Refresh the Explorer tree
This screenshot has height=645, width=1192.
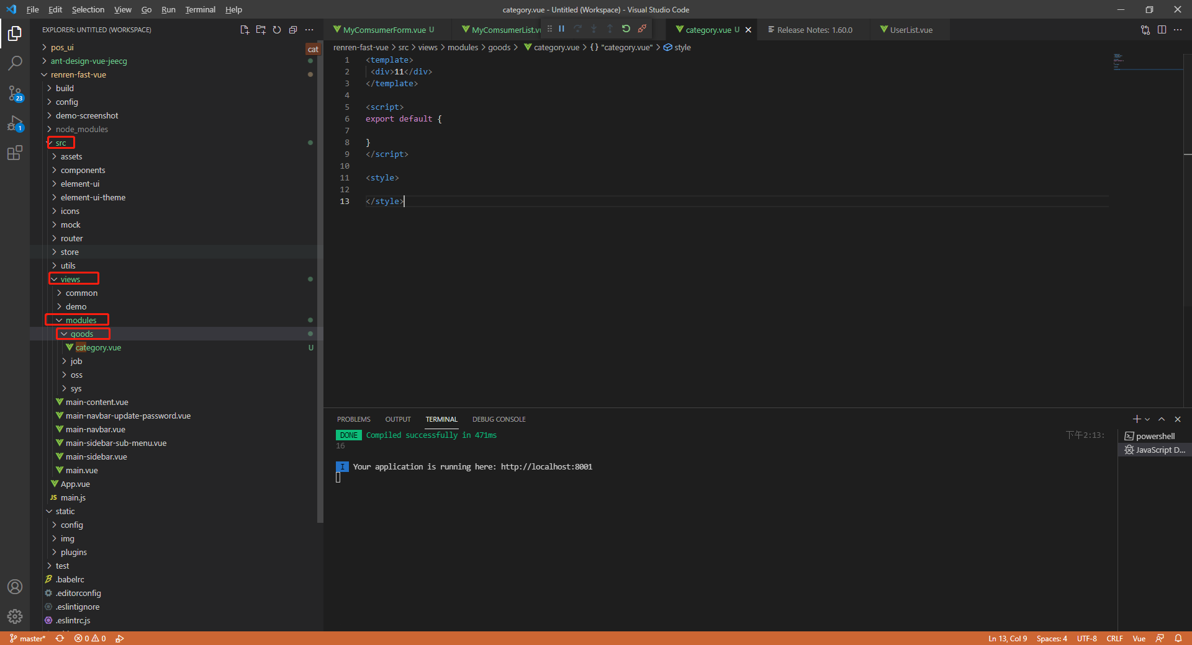tap(277, 30)
